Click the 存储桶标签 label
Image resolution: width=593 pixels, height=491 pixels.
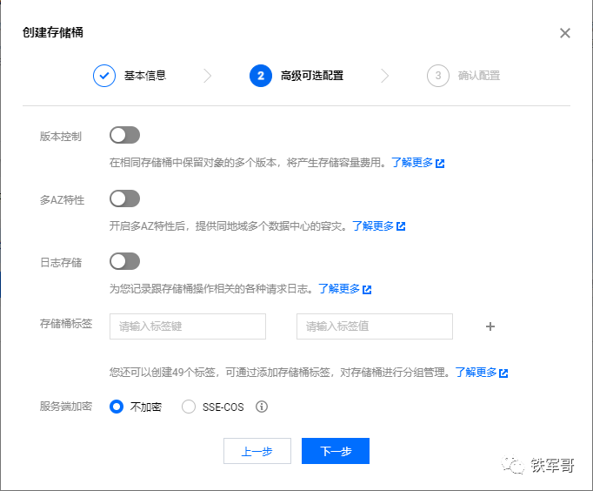point(66,324)
